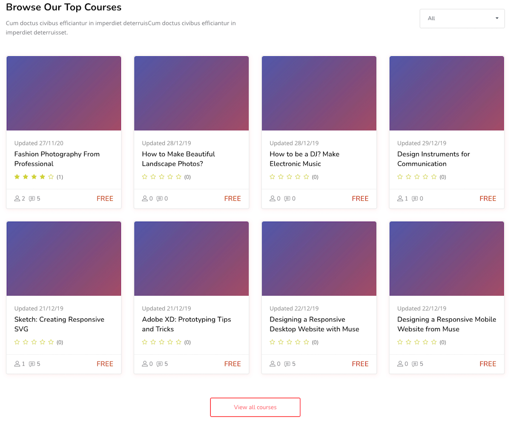Click the fifth star on Fashion Photography rating
The width and height of the screenshot is (511, 422).
[x=51, y=177]
